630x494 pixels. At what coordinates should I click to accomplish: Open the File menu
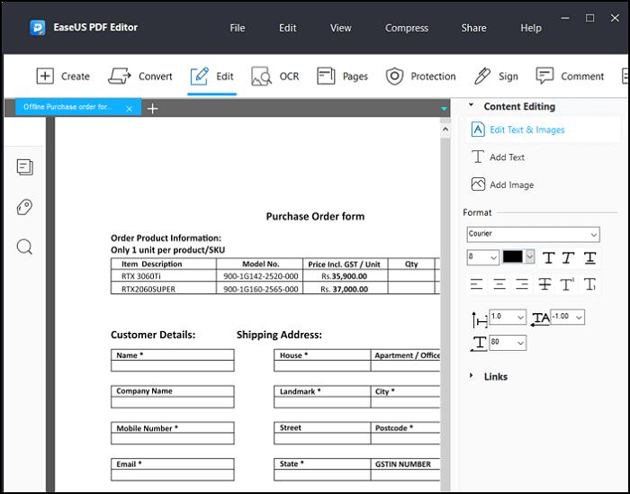tap(238, 28)
